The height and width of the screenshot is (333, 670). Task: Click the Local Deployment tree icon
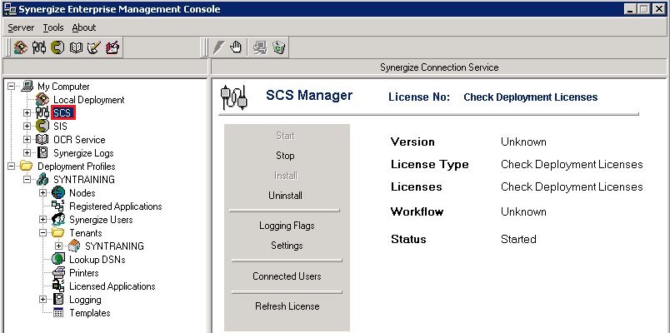click(x=42, y=99)
